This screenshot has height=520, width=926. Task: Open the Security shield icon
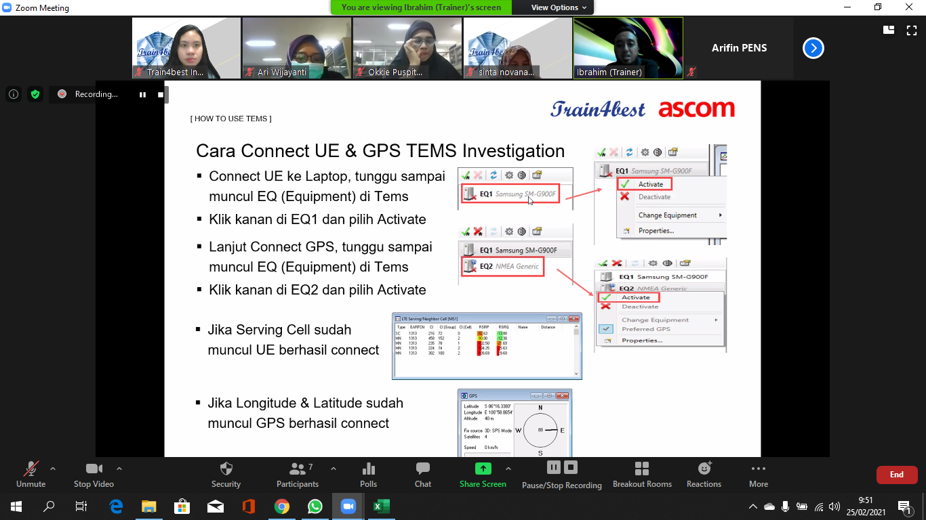(x=226, y=469)
